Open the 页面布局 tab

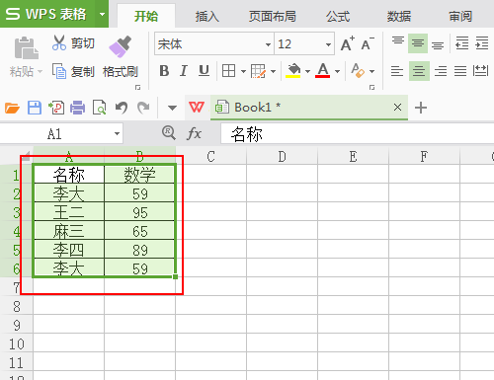(273, 16)
